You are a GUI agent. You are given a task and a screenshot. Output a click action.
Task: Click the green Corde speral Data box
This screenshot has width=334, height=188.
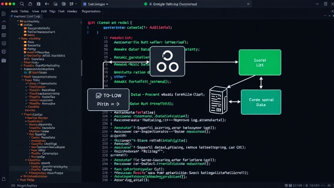tap(261, 102)
